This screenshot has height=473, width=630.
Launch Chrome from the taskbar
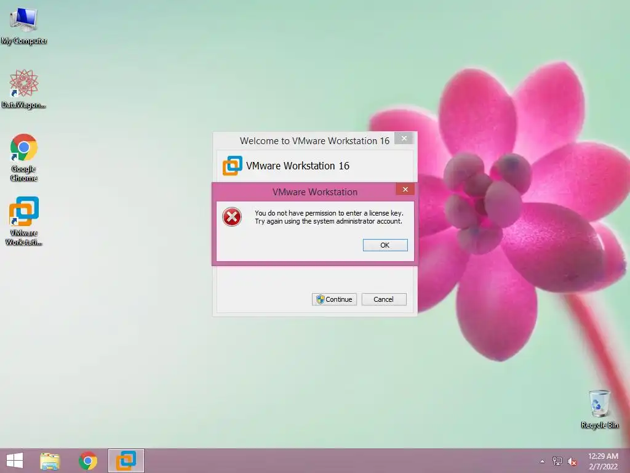pos(88,461)
